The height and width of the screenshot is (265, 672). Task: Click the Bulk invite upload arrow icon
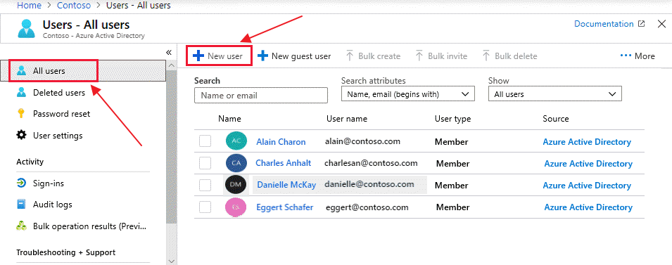(419, 56)
